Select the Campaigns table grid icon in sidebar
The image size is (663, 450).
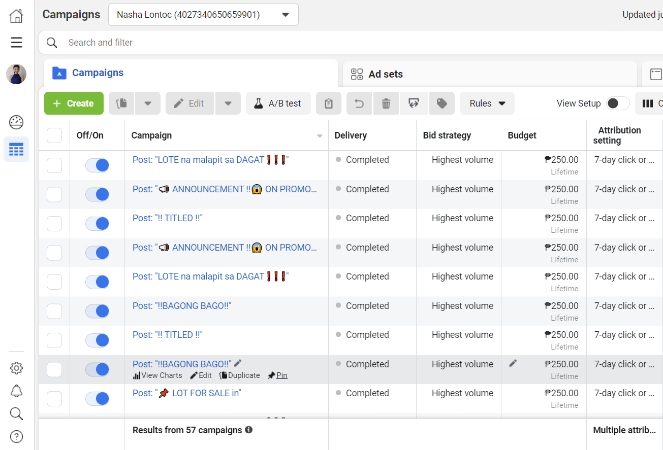[x=16, y=149]
